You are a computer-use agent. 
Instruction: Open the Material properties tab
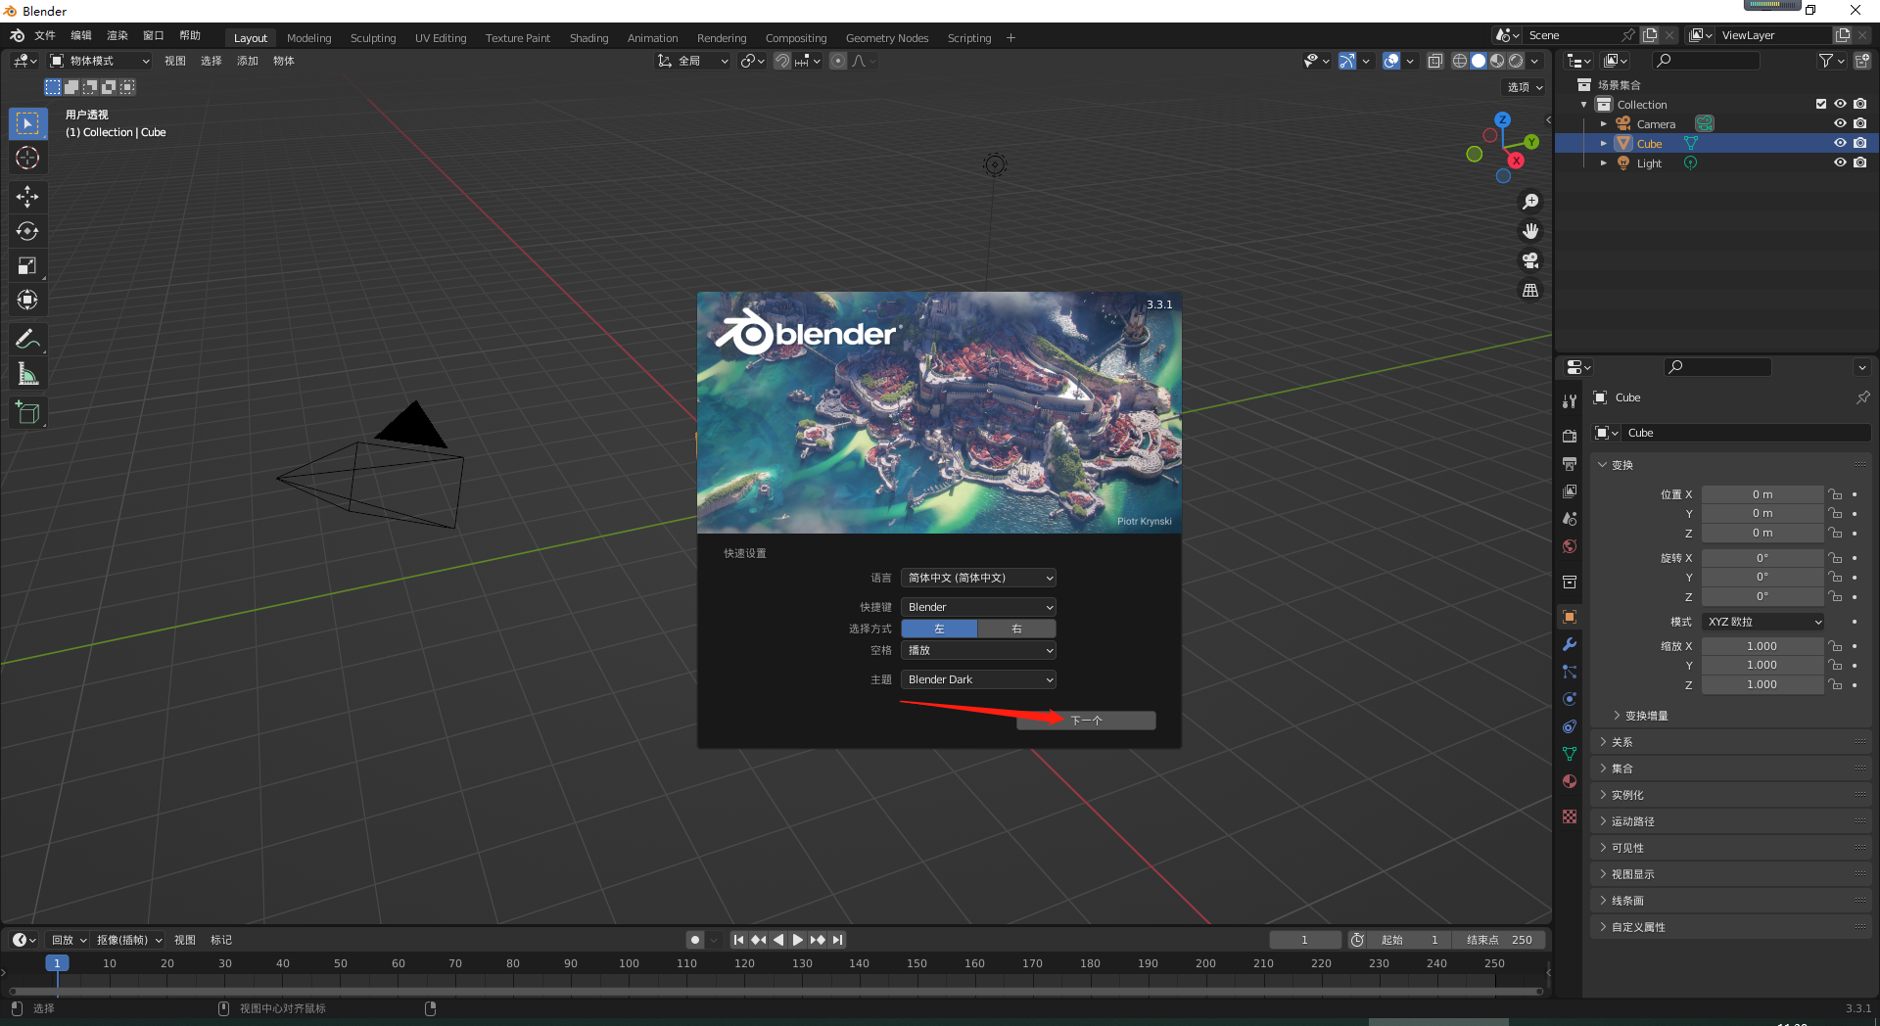pyautogui.click(x=1570, y=781)
